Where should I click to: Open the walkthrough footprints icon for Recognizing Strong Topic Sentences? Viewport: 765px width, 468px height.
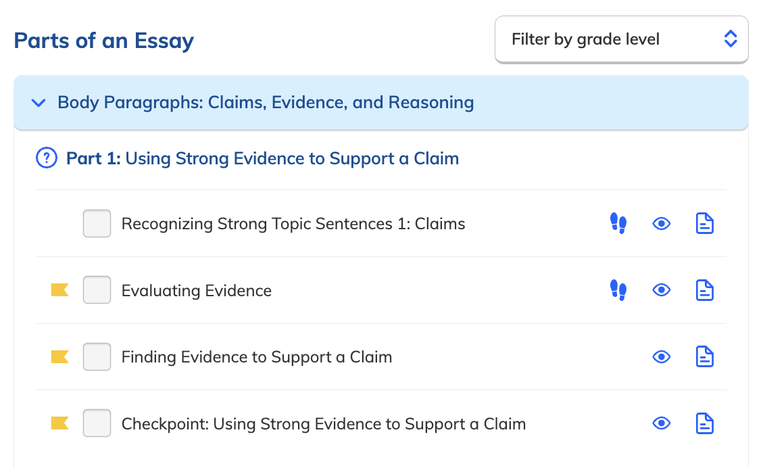click(618, 223)
